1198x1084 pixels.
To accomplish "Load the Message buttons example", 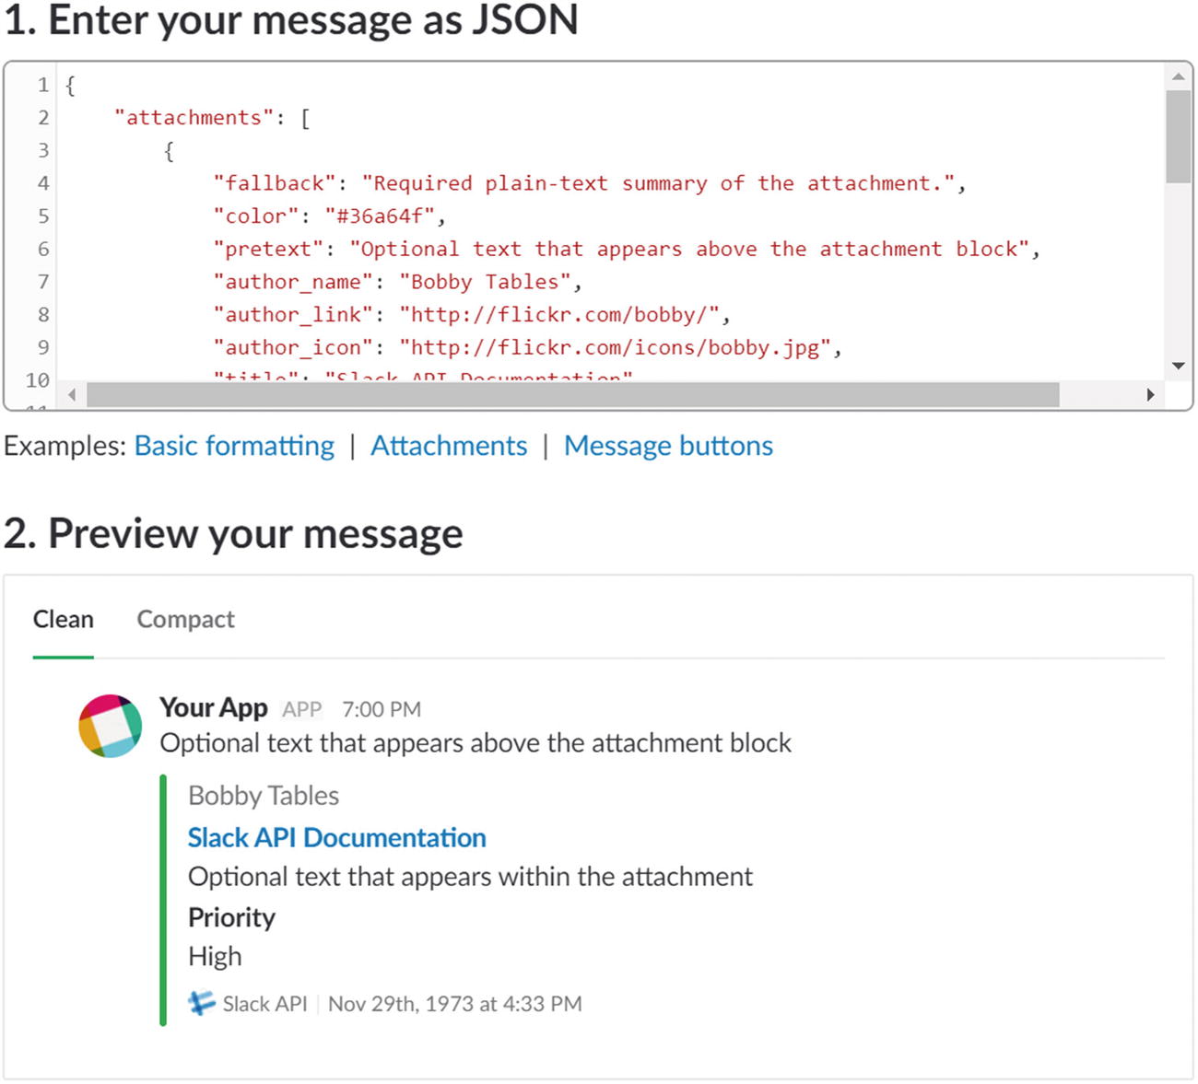I will 668,446.
